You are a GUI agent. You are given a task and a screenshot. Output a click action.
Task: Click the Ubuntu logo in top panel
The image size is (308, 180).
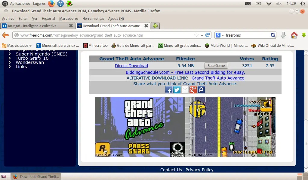pyautogui.click(x=5, y=4)
